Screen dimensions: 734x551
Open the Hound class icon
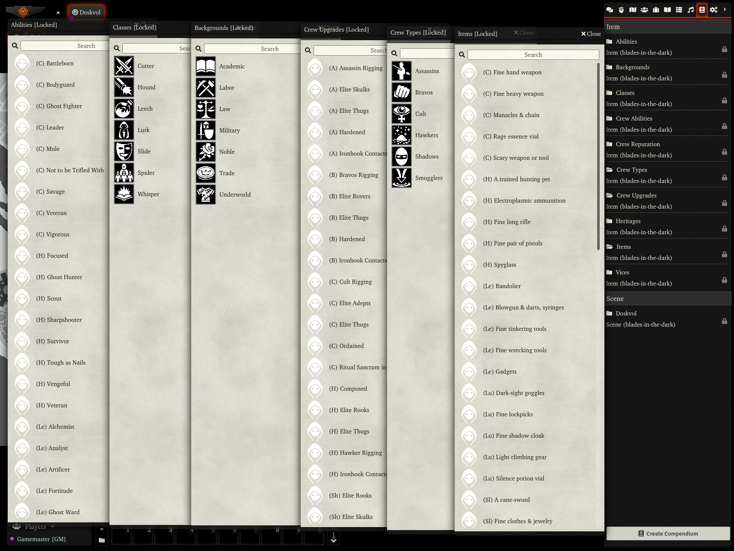[x=124, y=87]
